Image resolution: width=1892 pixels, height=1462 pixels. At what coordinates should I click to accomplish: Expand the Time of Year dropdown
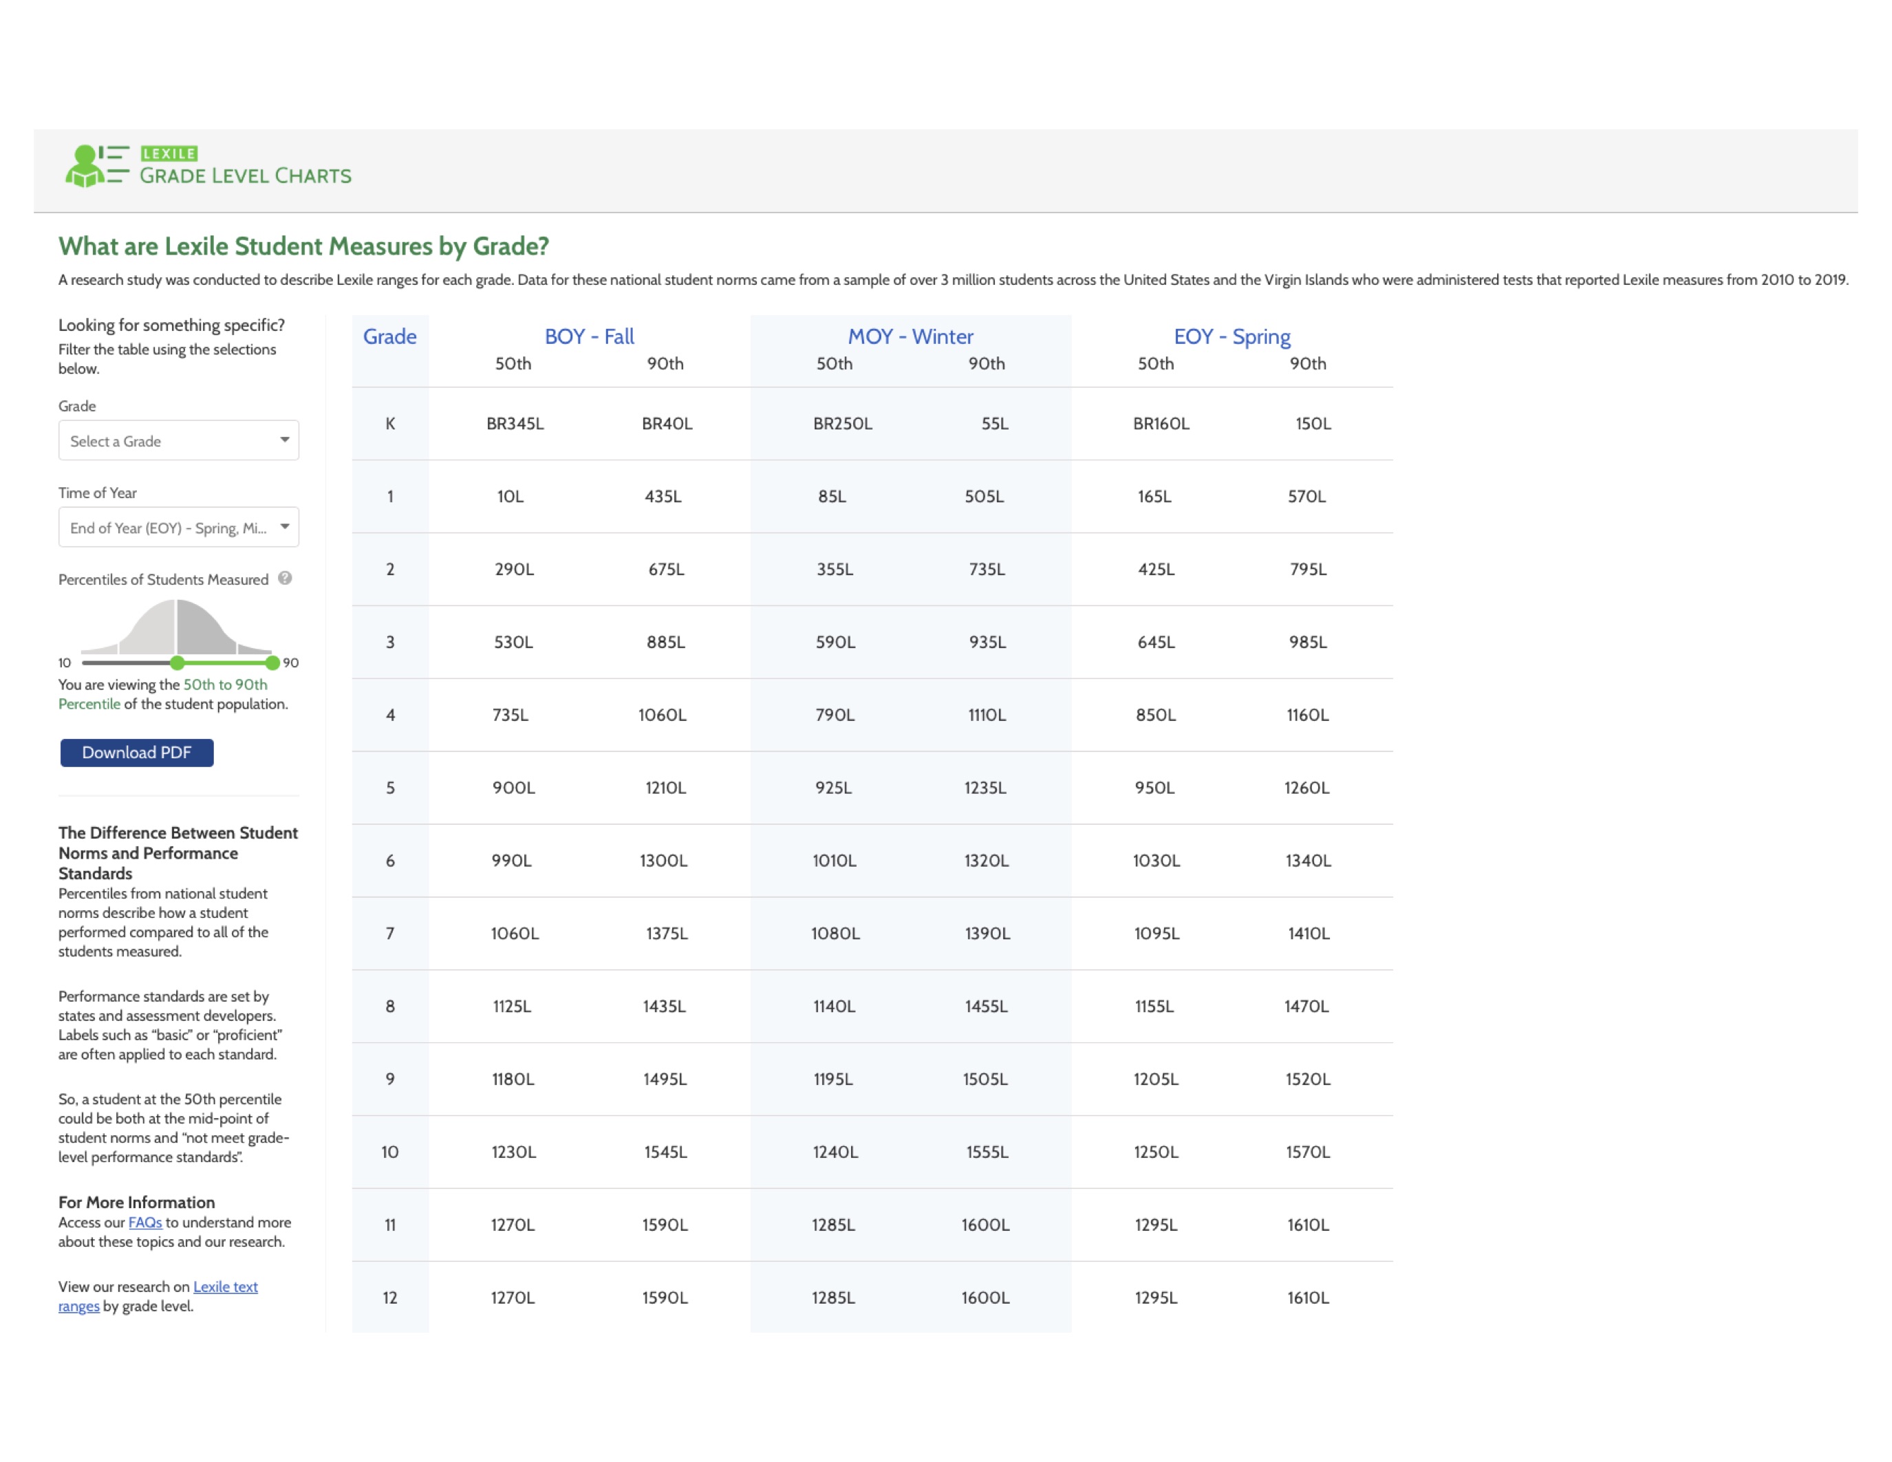coord(178,528)
